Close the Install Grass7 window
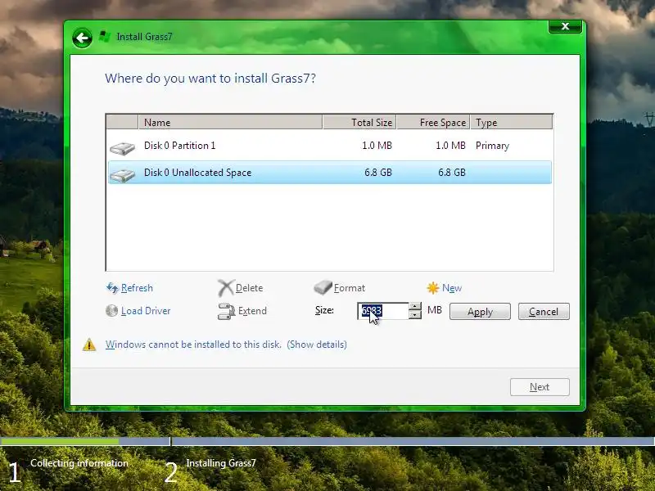655x491 pixels. pos(565,26)
